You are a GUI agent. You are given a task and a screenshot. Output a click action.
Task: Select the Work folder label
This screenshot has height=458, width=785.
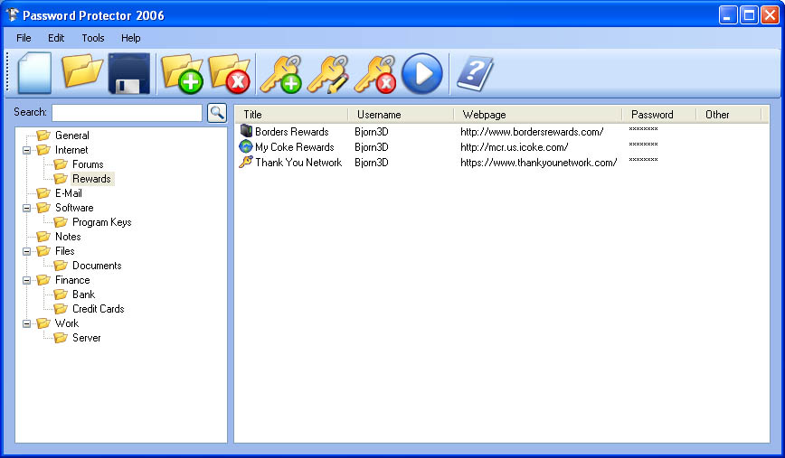pos(67,323)
